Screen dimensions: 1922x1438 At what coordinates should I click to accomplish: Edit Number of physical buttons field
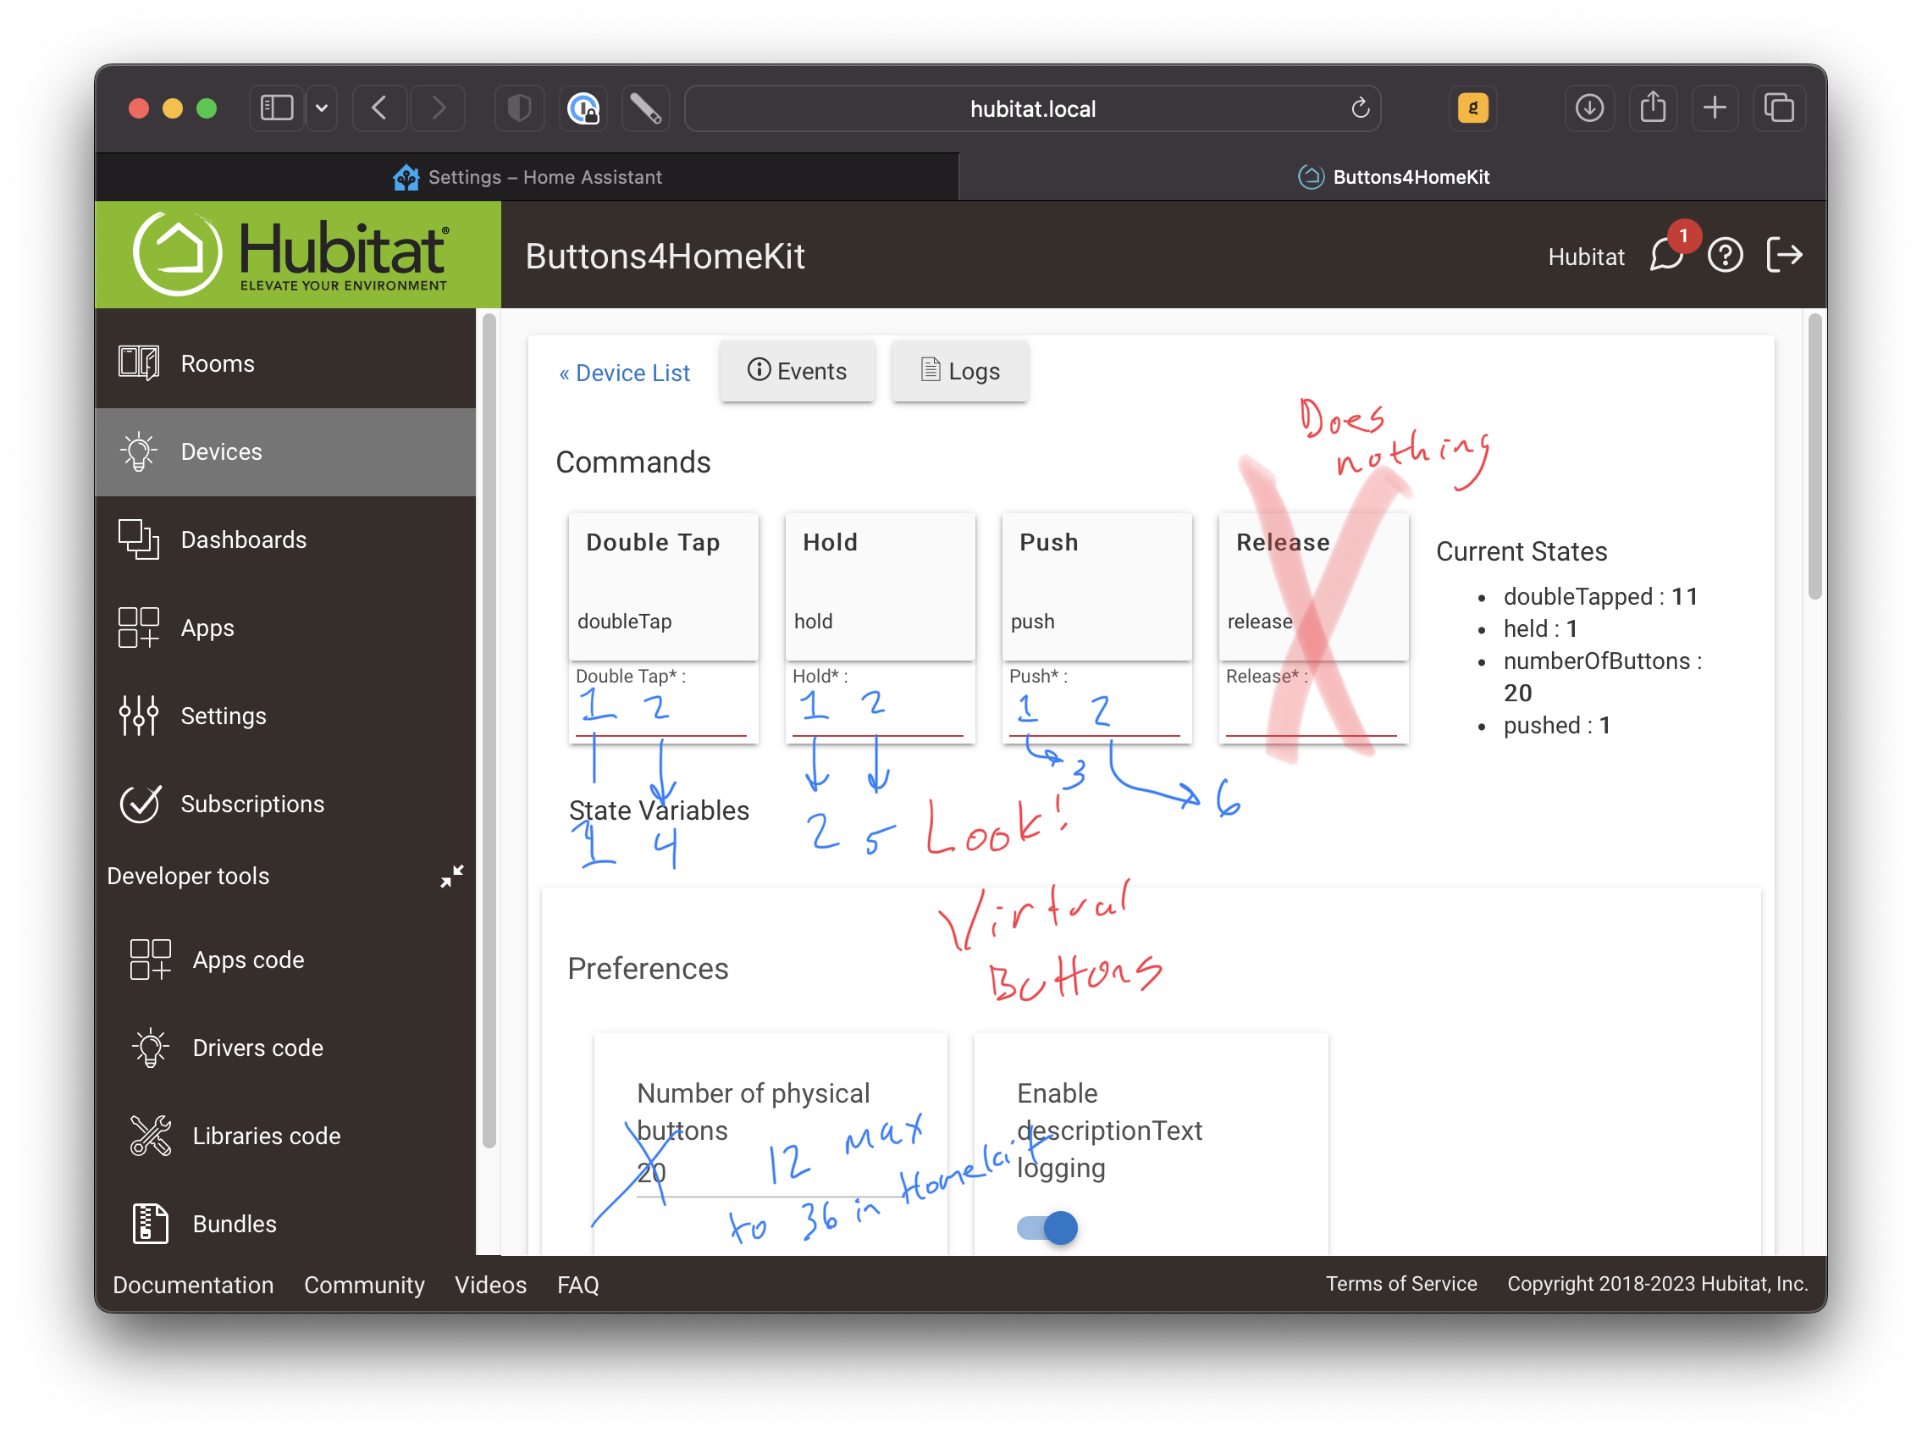click(x=770, y=1174)
